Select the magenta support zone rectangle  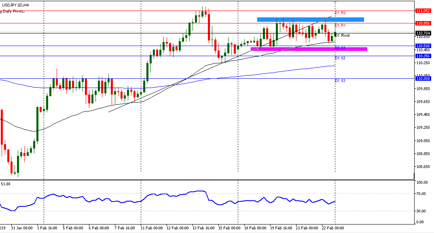[x=309, y=49]
